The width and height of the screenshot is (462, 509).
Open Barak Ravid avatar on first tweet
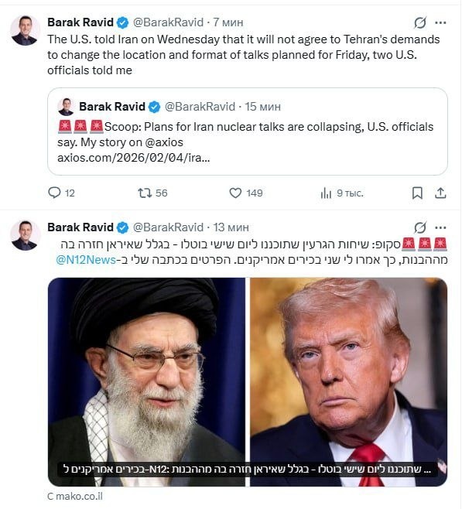(x=25, y=30)
